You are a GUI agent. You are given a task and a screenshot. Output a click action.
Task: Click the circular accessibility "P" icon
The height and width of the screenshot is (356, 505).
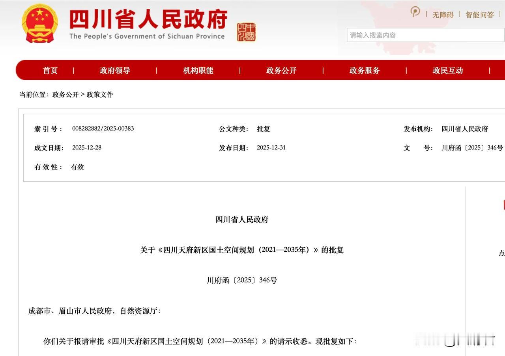point(415,12)
